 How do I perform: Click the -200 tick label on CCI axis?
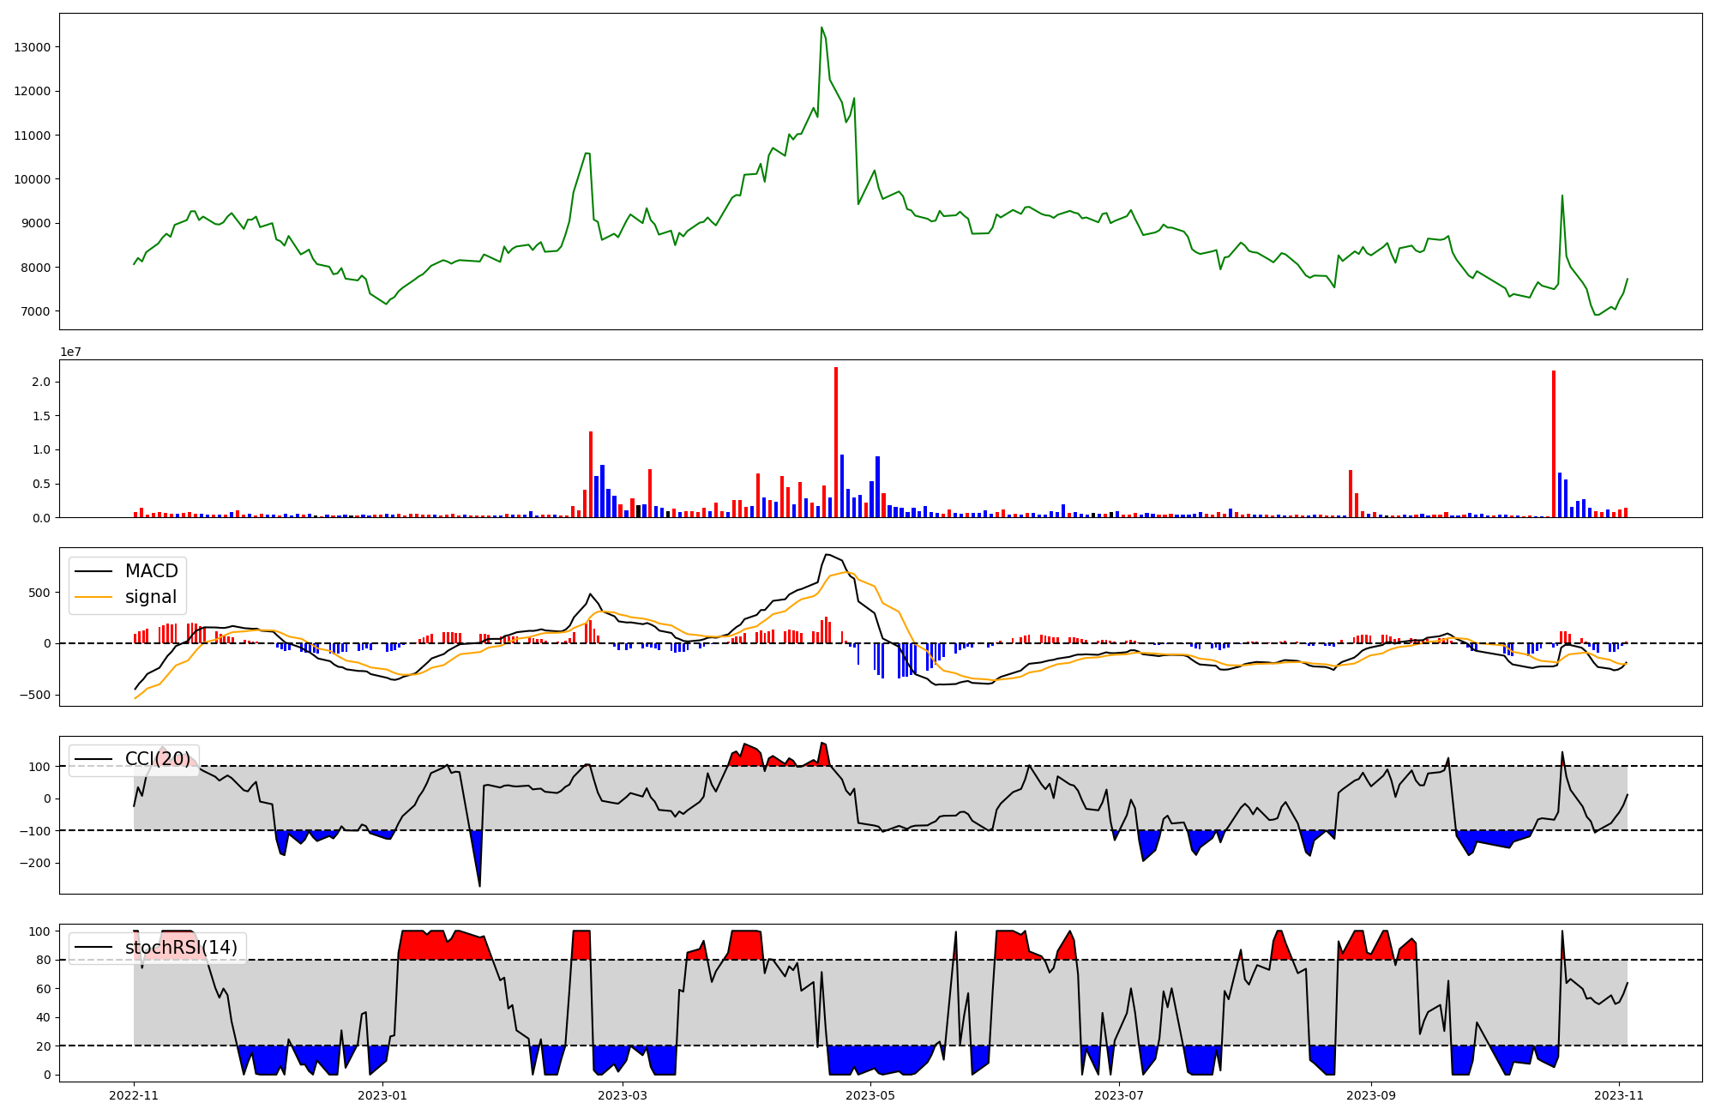pyautogui.click(x=34, y=863)
